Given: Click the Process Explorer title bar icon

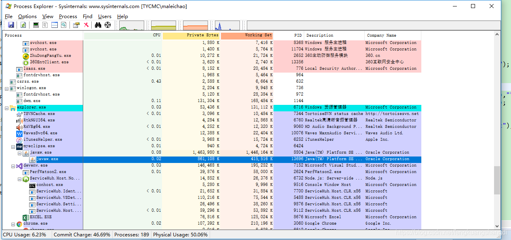Looking at the screenshot, I should pyautogui.click(x=8, y=6).
